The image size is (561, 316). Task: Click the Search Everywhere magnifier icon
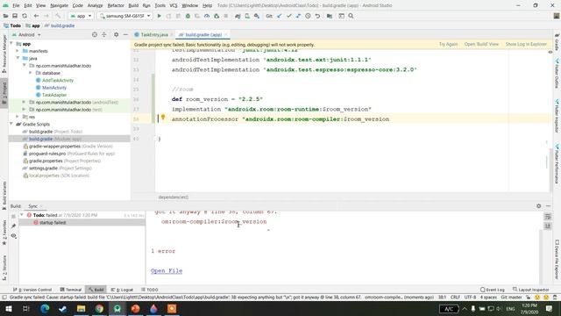[x=351, y=16]
